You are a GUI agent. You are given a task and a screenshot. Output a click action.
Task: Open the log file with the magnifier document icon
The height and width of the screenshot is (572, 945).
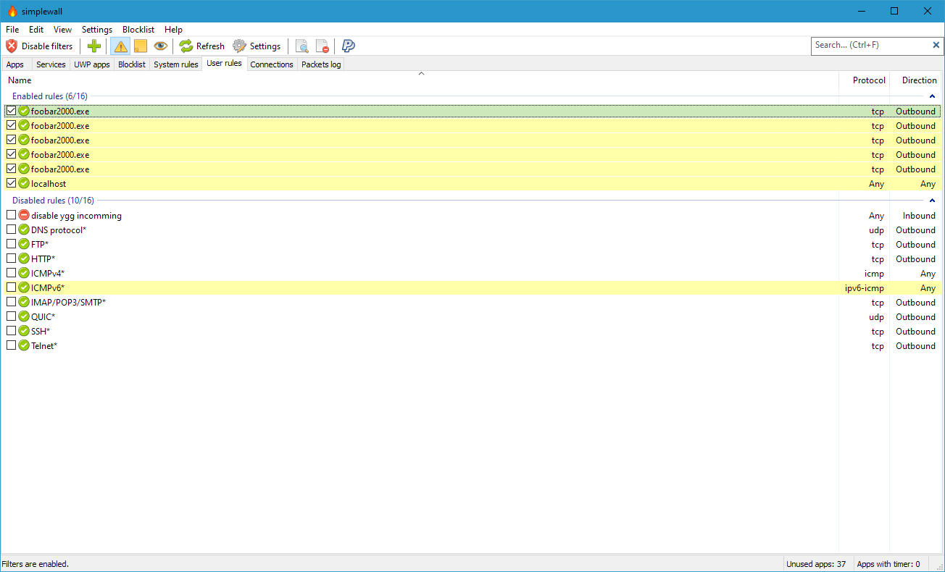301,46
